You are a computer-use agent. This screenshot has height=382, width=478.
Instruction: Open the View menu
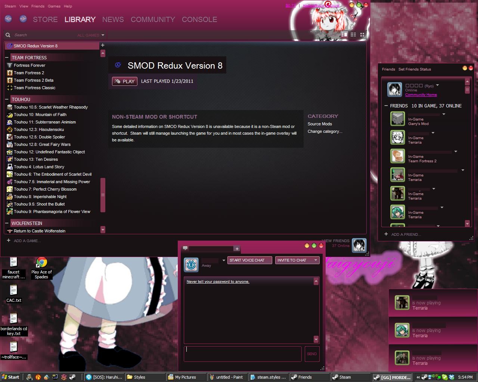coord(24,6)
